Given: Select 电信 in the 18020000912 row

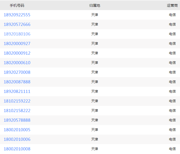Looking at the screenshot, I should pos(172,53).
